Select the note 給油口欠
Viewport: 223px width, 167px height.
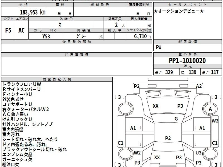click(x=11, y=164)
